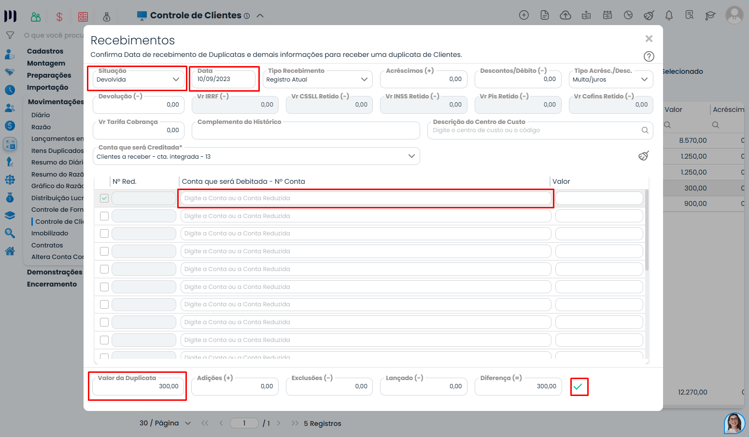Collapse the Controle de Clientes title chevron
The width and height of the screenshot is (749, 437).
(260, 15)
